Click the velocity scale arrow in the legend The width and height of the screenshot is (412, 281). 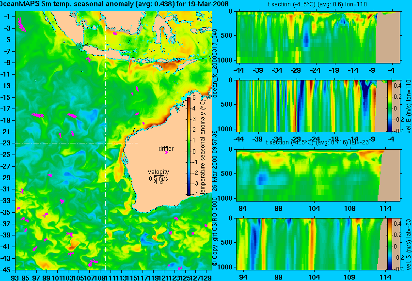click(x=159, y=176)
